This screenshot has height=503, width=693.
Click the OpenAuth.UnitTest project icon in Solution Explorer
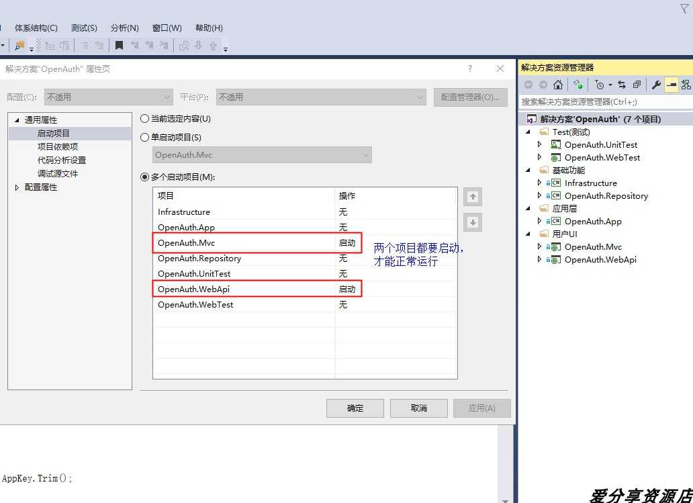[x=555, y=144]
